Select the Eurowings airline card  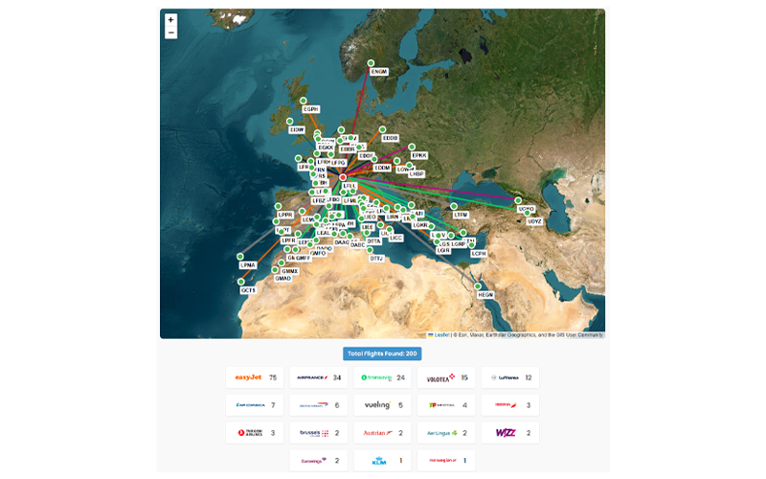click(319, 461)
